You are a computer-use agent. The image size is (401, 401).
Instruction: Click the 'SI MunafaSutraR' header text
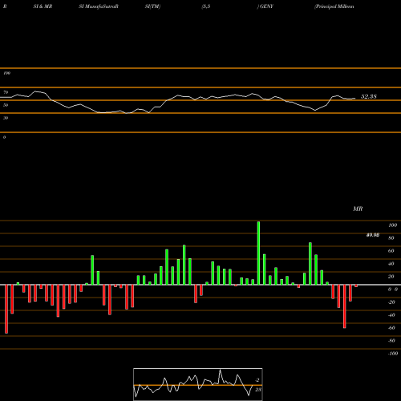click(x=99, y=6)
